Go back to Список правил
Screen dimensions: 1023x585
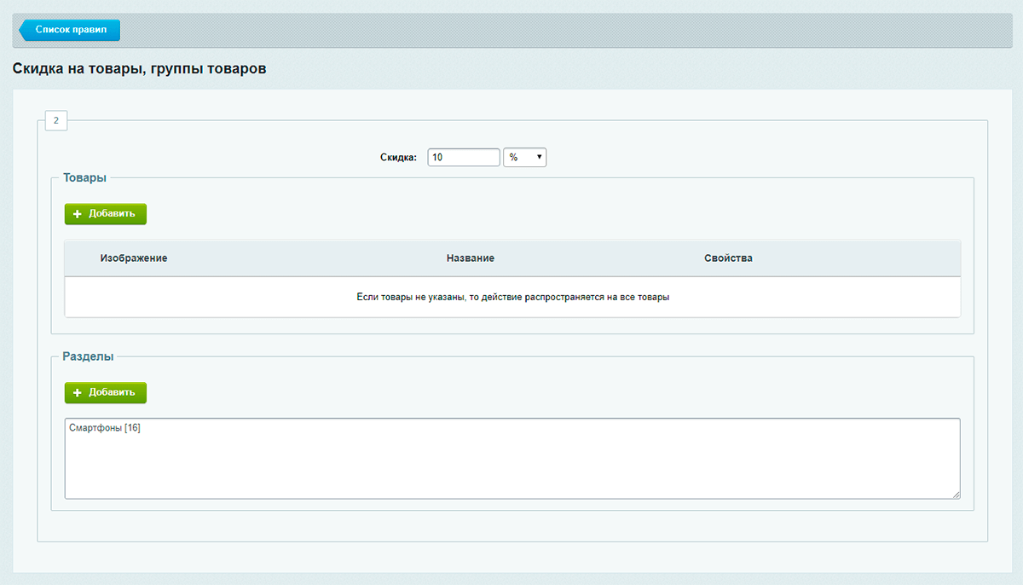[x=70, y=30]
